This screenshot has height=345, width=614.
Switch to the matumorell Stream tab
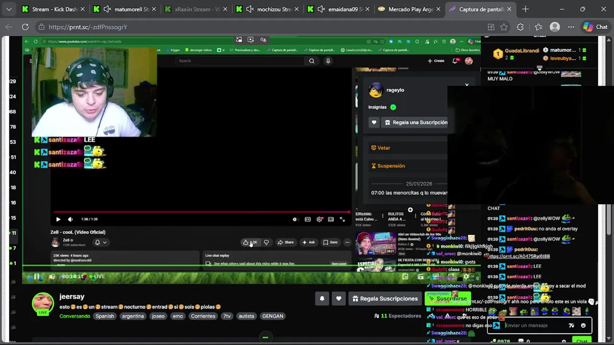point(124,9)
